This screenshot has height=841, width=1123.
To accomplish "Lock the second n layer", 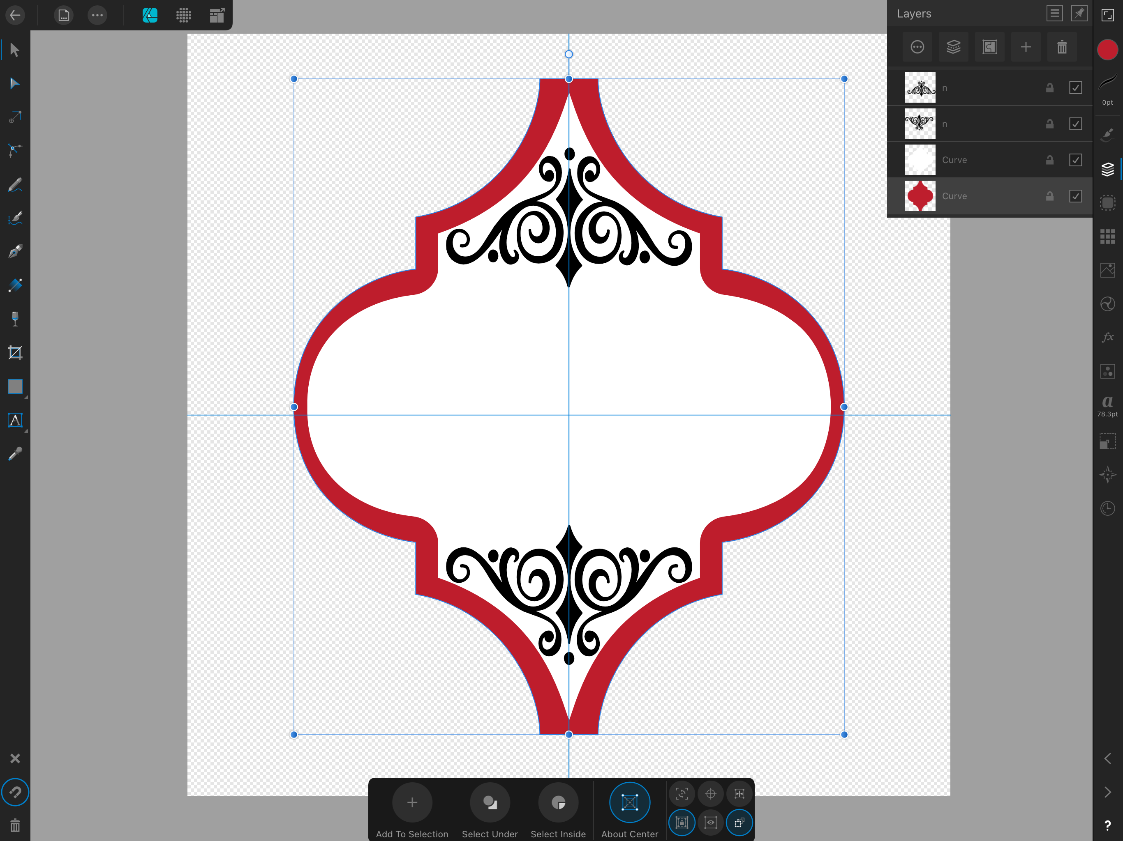I will pyautogui.click(x=1049, y=124).
